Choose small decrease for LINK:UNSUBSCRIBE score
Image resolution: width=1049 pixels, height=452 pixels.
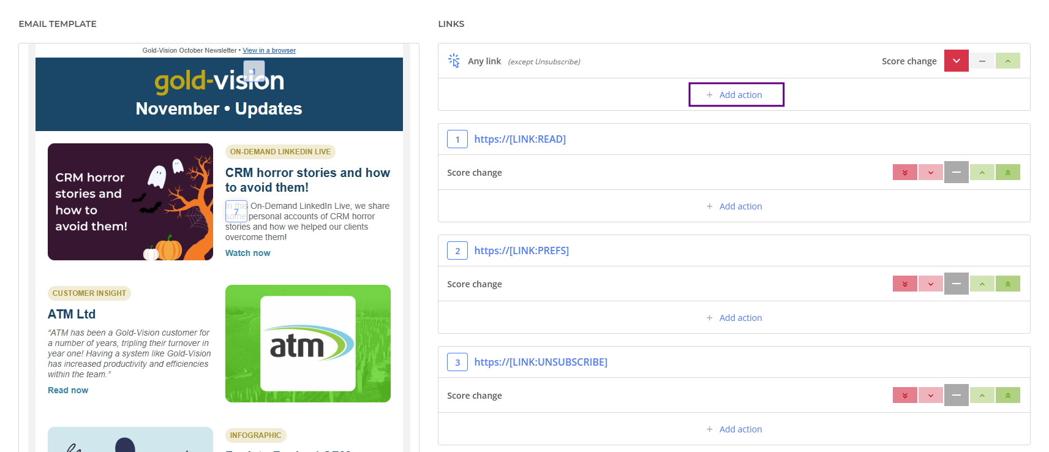930,395
